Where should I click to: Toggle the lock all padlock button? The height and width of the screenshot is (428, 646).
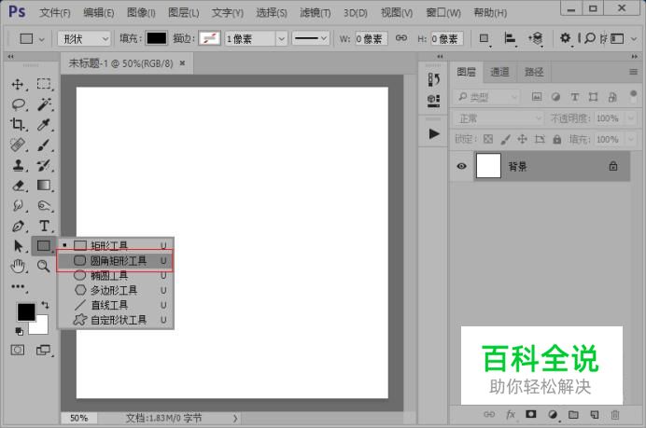(556, 139)
